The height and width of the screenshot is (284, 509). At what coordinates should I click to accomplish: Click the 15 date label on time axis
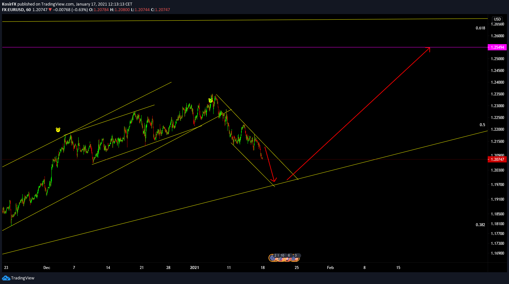[398, 268]
